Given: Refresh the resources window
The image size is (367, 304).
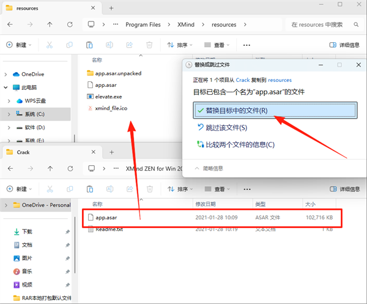Looking at the screenshot, I should [70, 24].
